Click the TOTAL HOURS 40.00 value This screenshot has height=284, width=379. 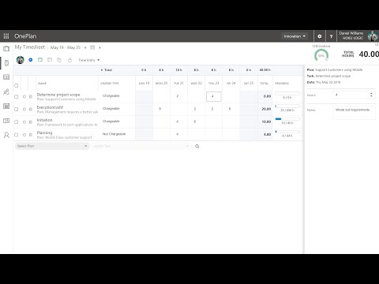click(369, 54)
